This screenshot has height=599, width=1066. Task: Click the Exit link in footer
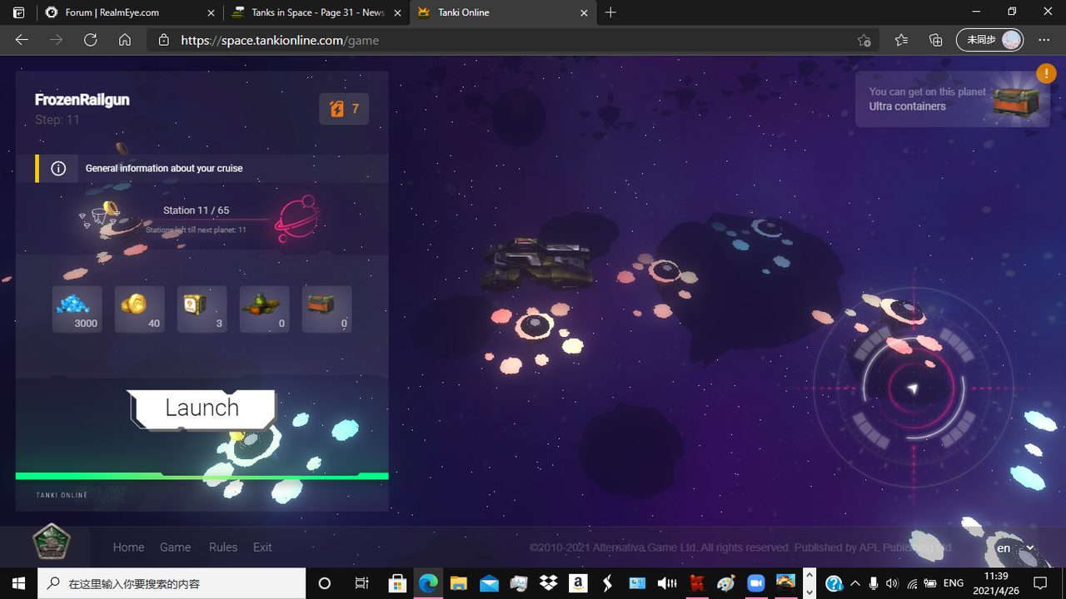pos(262,547)
